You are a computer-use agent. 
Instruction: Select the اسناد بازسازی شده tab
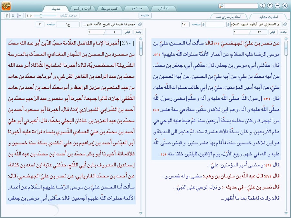228,17
